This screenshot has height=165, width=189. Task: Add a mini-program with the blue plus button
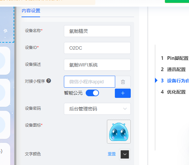(x=123, y=93)
